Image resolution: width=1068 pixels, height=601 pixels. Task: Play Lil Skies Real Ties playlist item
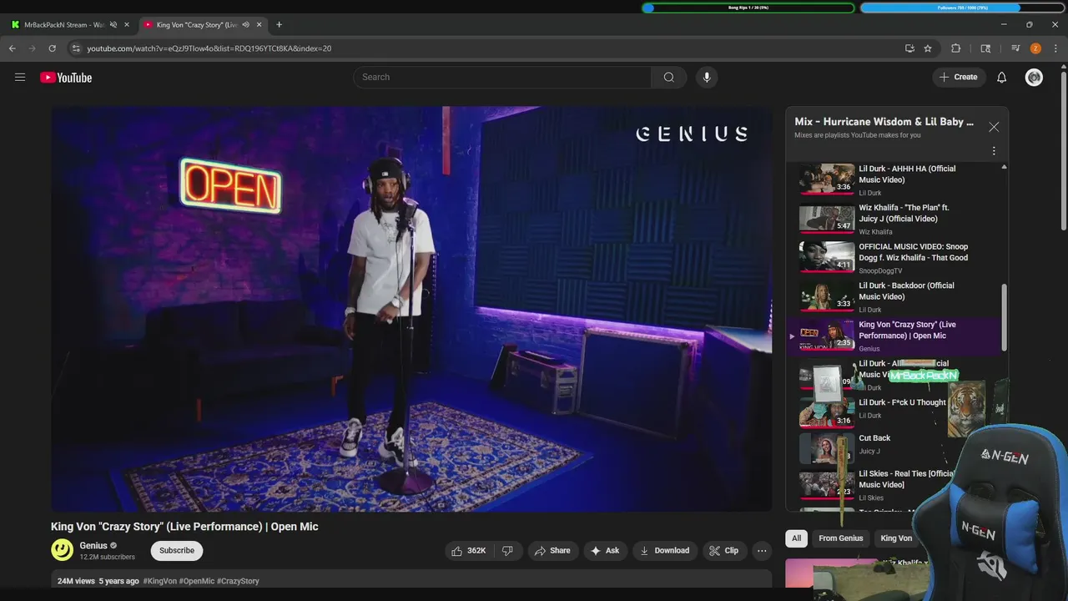[x=894, y=484]
